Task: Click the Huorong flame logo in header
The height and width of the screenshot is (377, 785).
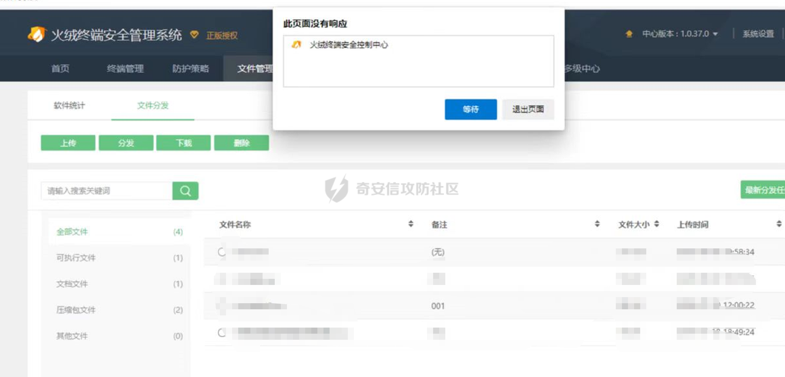Action: click(37, 34)
